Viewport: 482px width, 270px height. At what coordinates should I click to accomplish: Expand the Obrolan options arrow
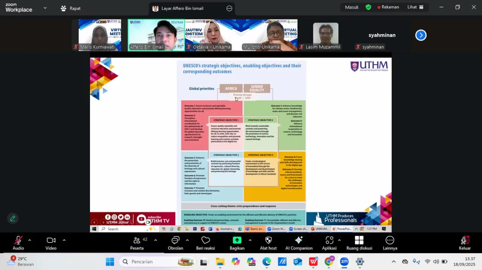click(187, 240)
